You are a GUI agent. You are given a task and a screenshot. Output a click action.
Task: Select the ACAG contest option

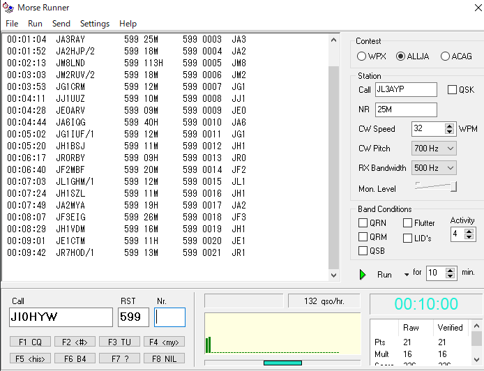(446, 56)
